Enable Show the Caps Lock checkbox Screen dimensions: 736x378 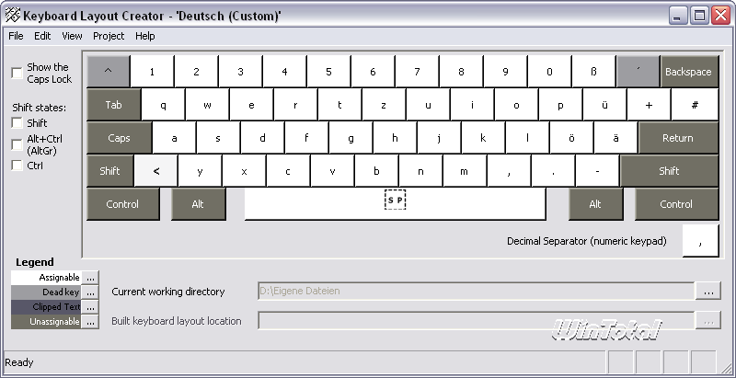[x=17, y=74]
